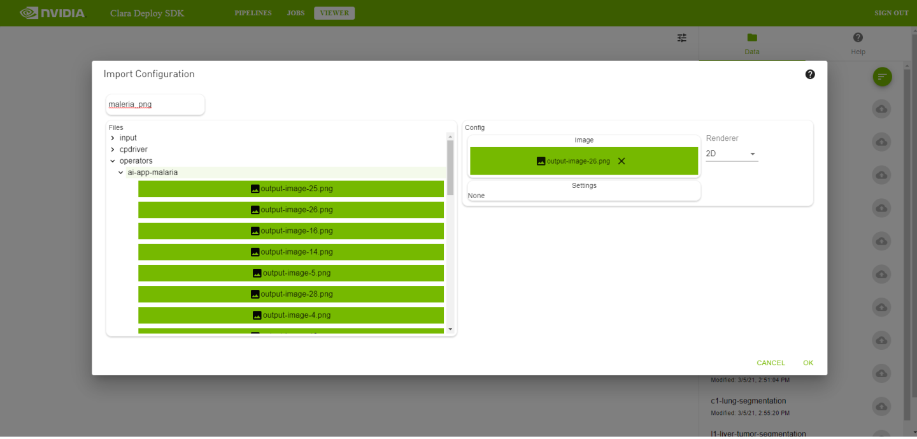Image resolution: width=917 pixels, height=439 pixels.
Task: Click cloud download icon beside c1-lung-segmentation
Action: point(881,406)
